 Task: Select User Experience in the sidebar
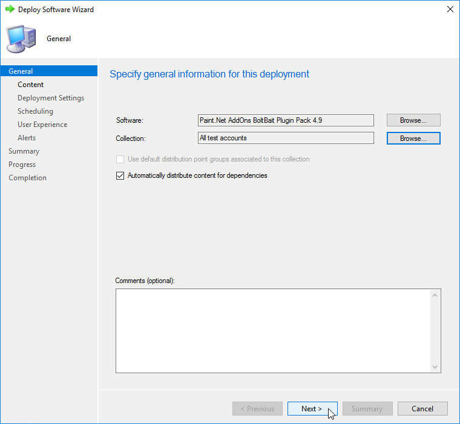click(42, 125)
